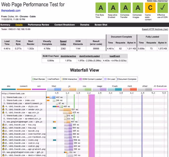Click the lock icon on row 5 vendor.min.js
The image size is (169, 157).
tap(3, 109)
